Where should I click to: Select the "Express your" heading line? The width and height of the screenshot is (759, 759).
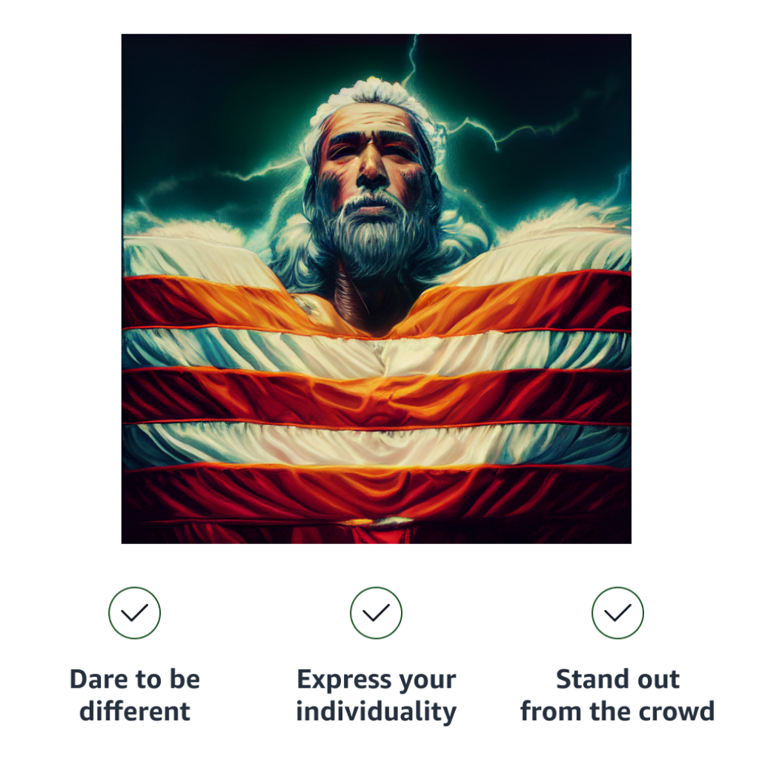point(376,680)
